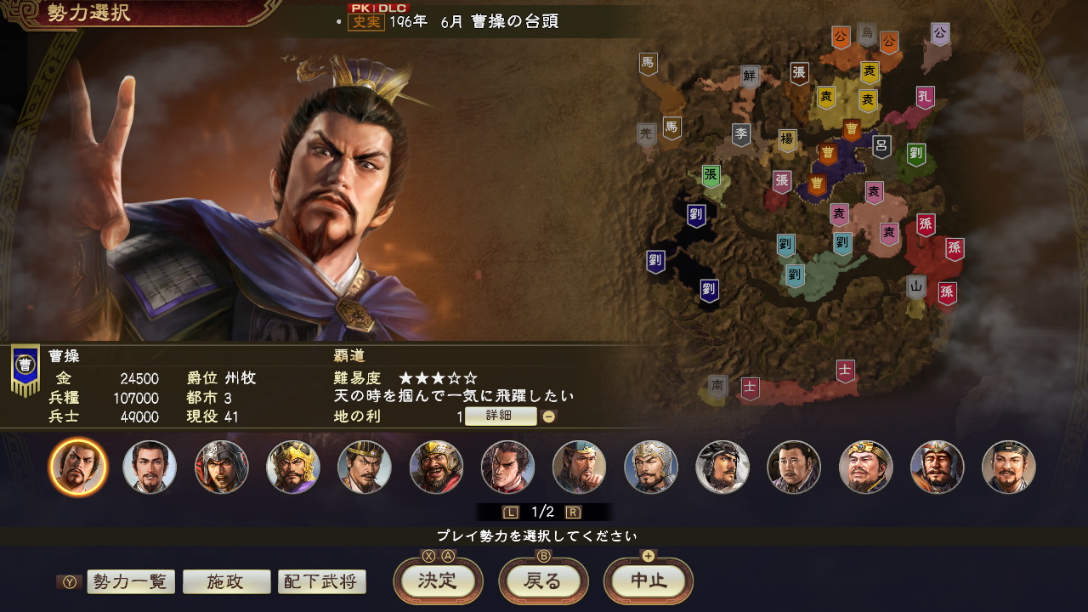Open 詳細 details for 地の利
The width and height of the screenshot is (1088, 612).
501,416
